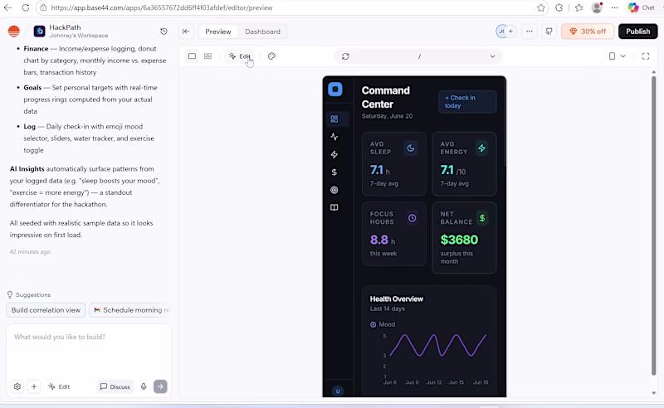Viewport: 664px width, 408px height.
Task: Click the browser address bar URL
Action: [x=161, y=7]
